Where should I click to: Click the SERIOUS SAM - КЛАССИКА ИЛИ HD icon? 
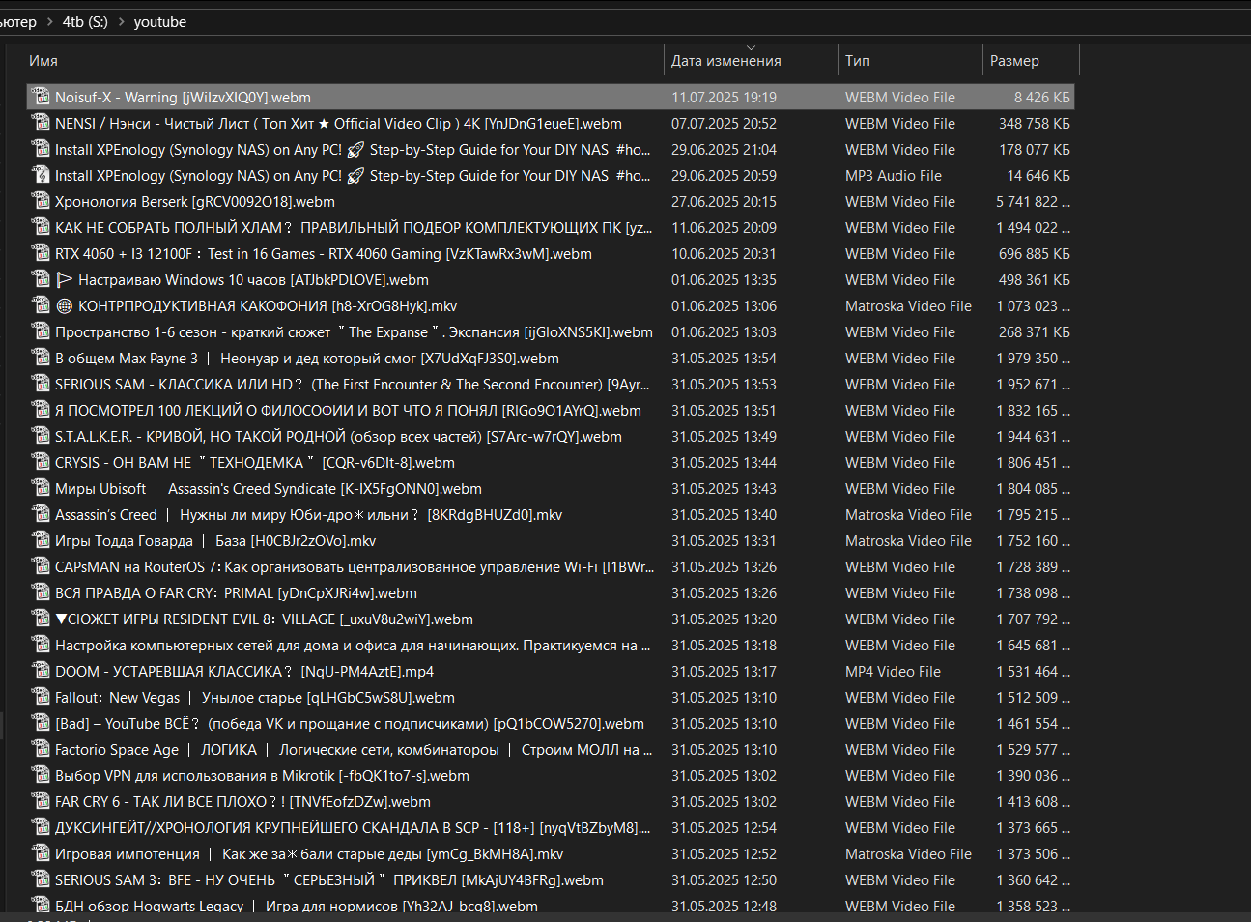coord(41,384)
